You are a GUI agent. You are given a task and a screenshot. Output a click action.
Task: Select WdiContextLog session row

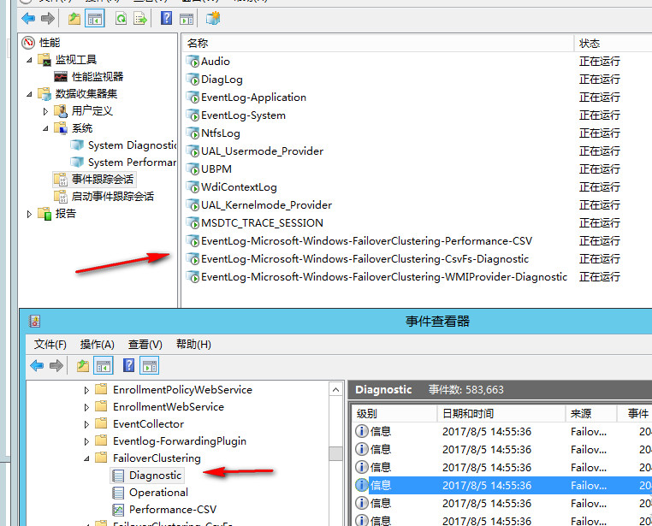[232, 187]
